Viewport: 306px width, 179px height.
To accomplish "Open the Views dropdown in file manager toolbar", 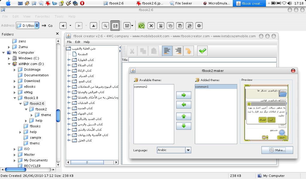I will 132,26.
